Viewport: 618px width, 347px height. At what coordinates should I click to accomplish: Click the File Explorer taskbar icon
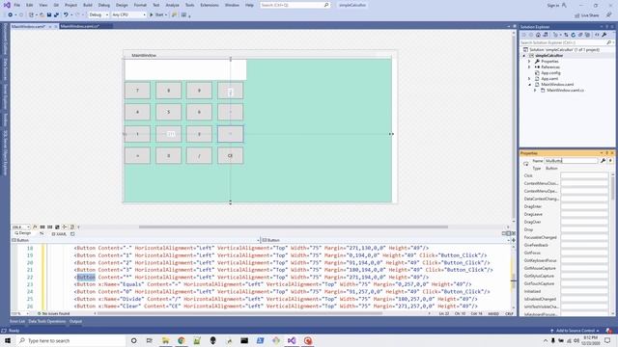coord(165,340)
